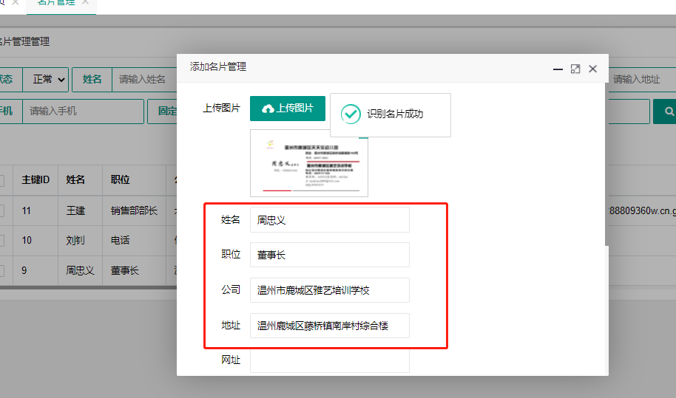The height and width of the screenshot is (398, 676).
Task: Tick the checkbox for row ID 10
Action: click(x=1, y=240)
